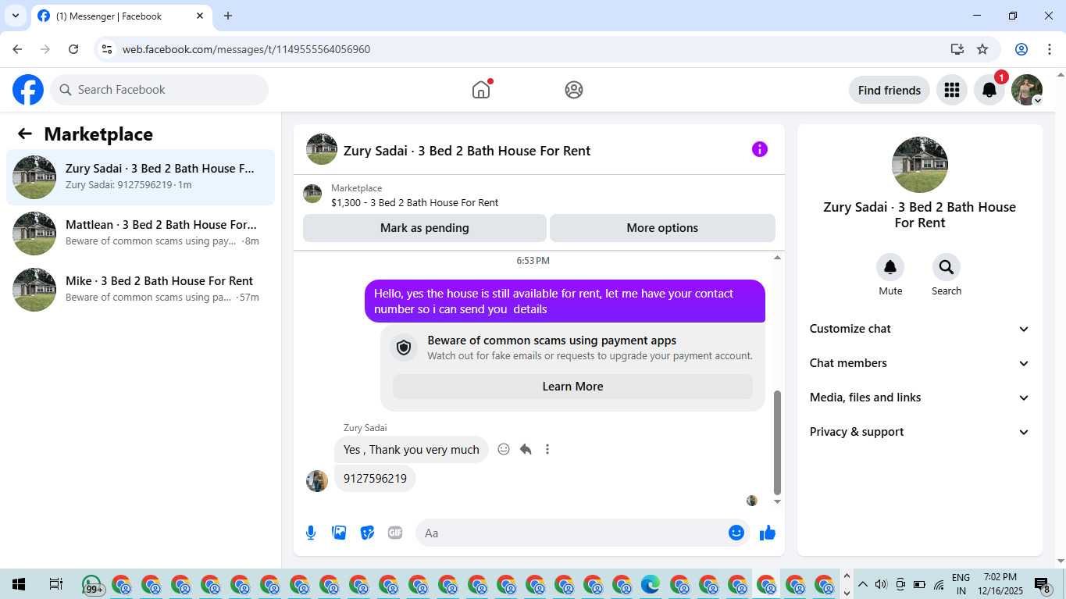Attach a photo with the image icon

pos(339,533)
